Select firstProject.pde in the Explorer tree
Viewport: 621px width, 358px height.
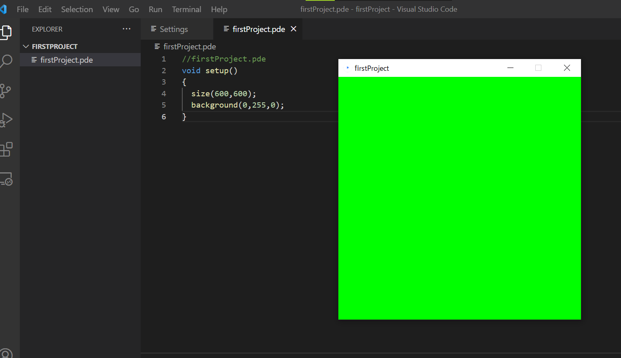(66, 59)
